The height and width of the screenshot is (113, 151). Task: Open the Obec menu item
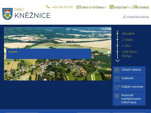pyautogui.click(x=100, y=7)
